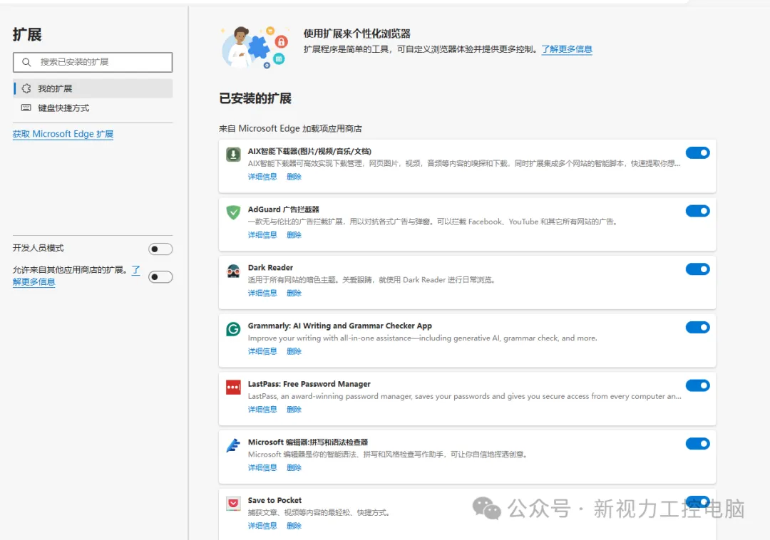Click 删除 for Grammarly
The image size is (770, 540).
pos(294,351)
